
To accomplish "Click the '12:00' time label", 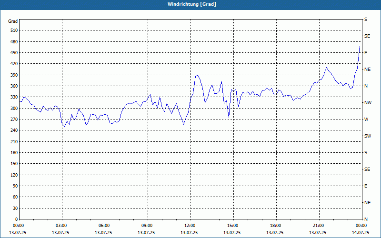I will point(190,226).
